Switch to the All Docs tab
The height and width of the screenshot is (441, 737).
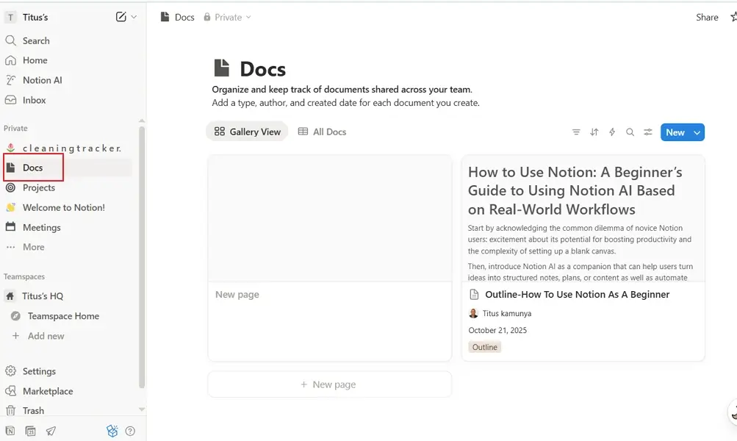tap(322, 132)
